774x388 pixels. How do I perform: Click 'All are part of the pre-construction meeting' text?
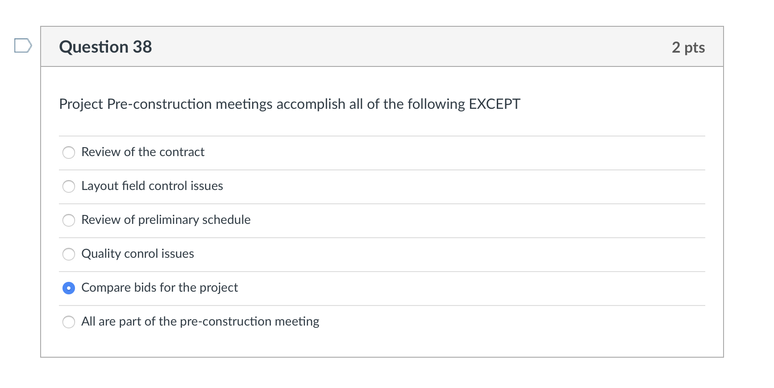200,322
